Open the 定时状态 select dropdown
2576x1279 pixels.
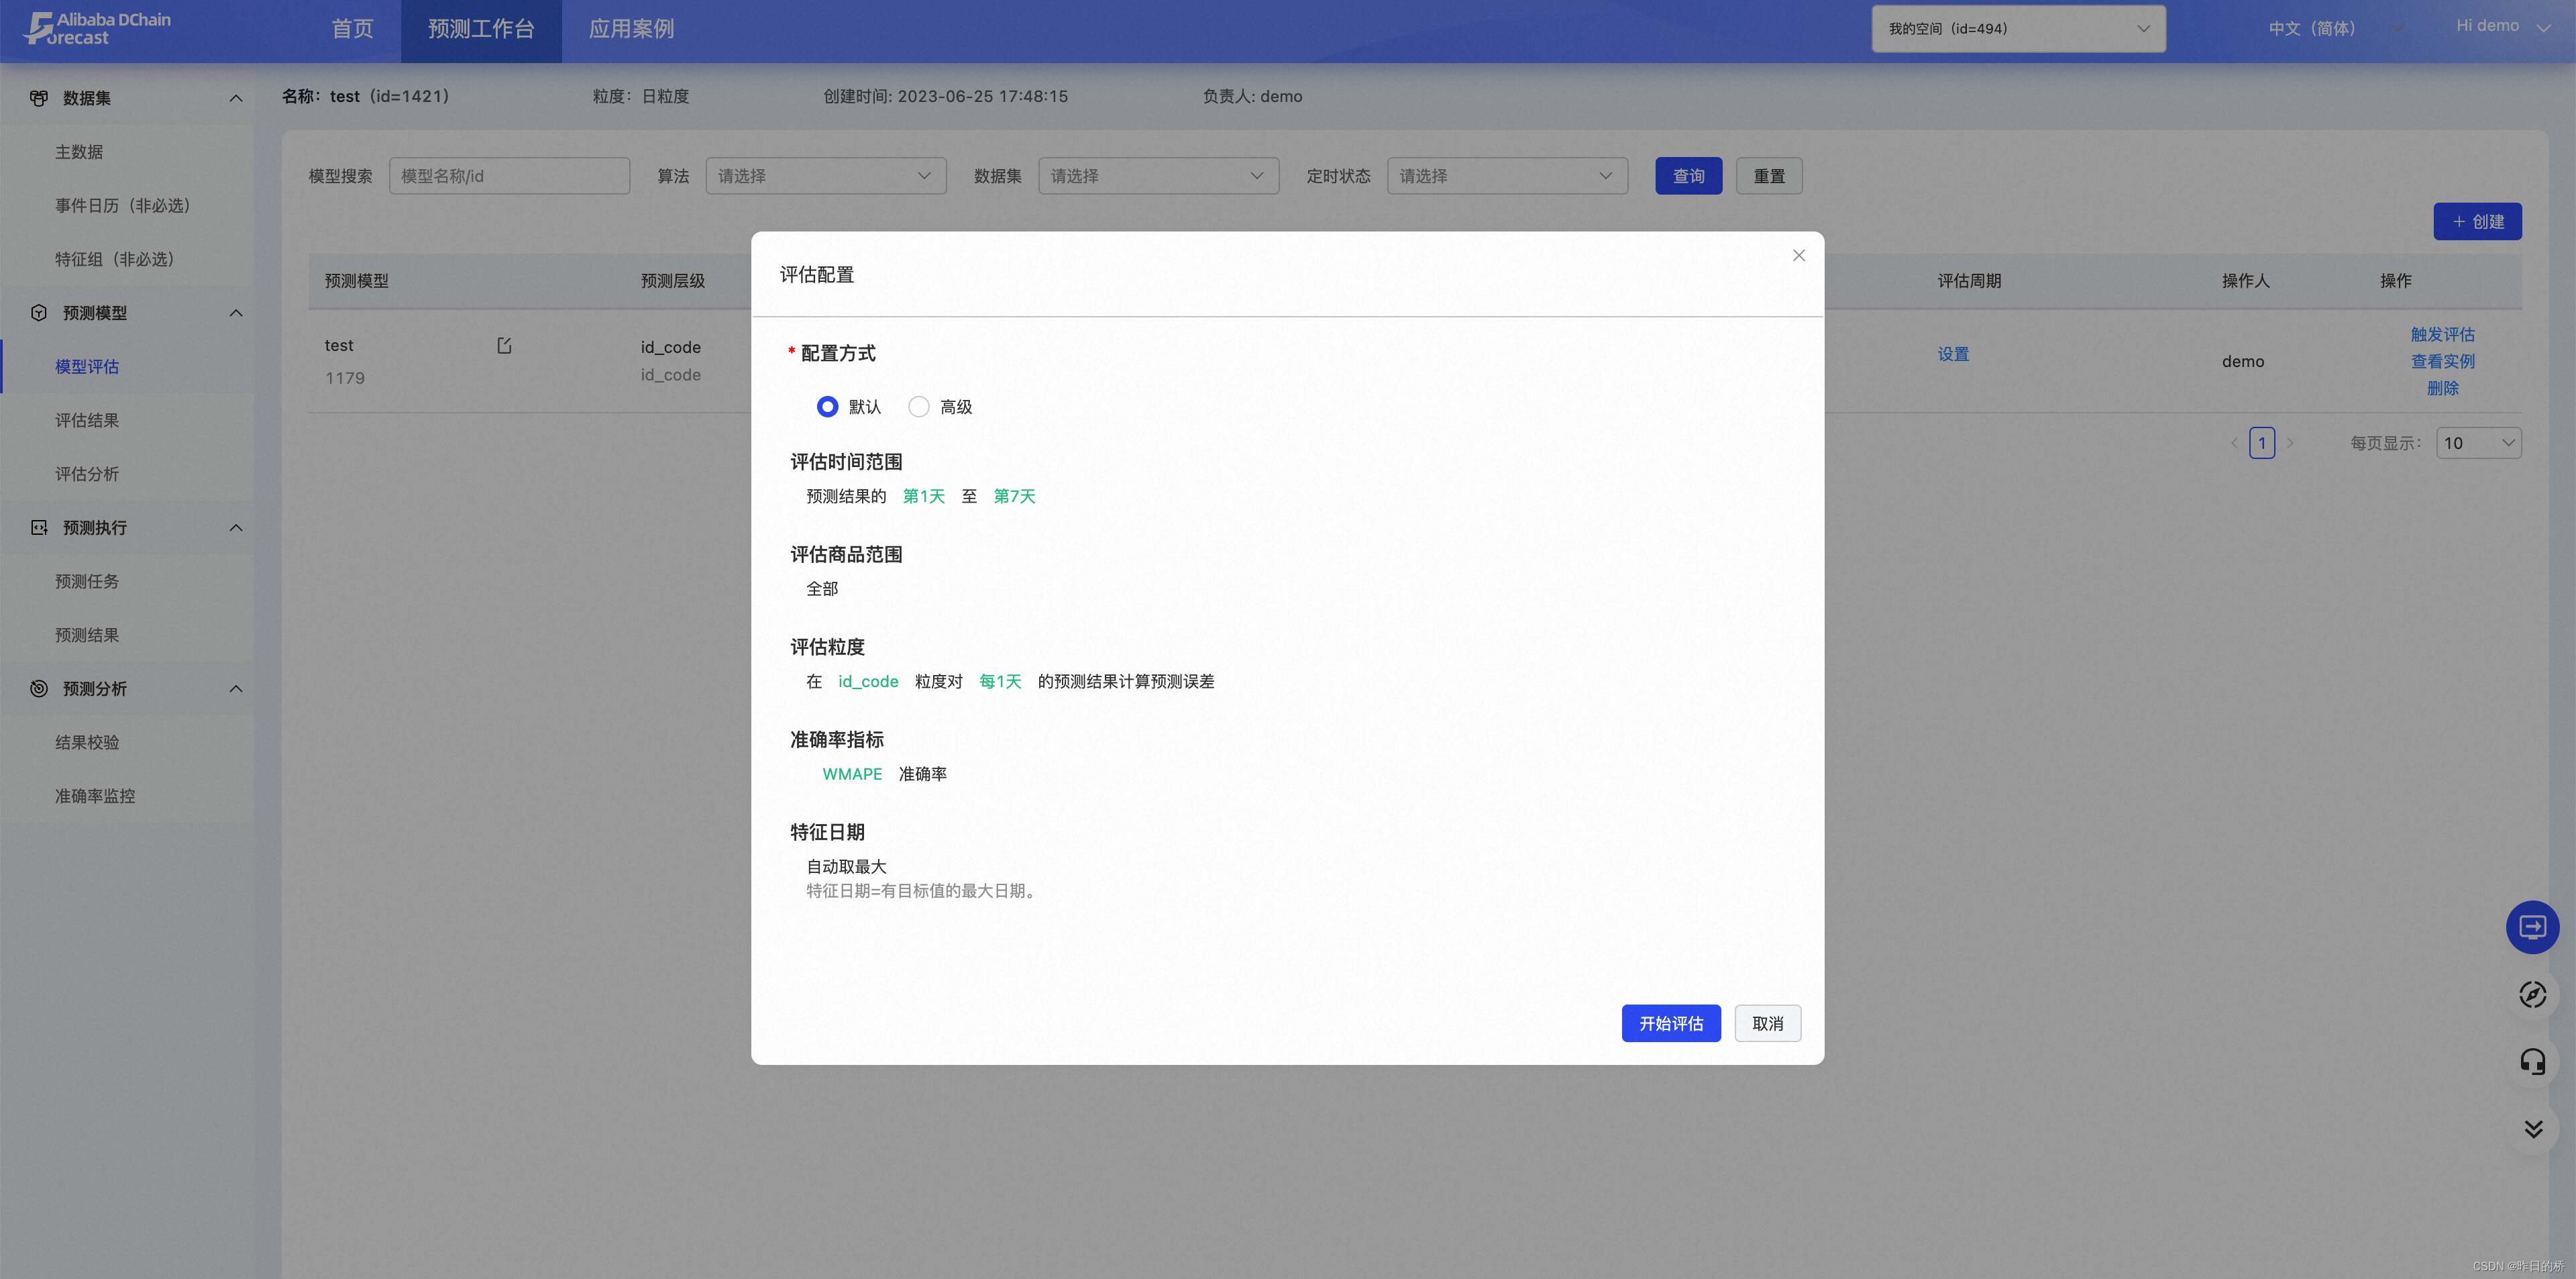pos(1507,176)
